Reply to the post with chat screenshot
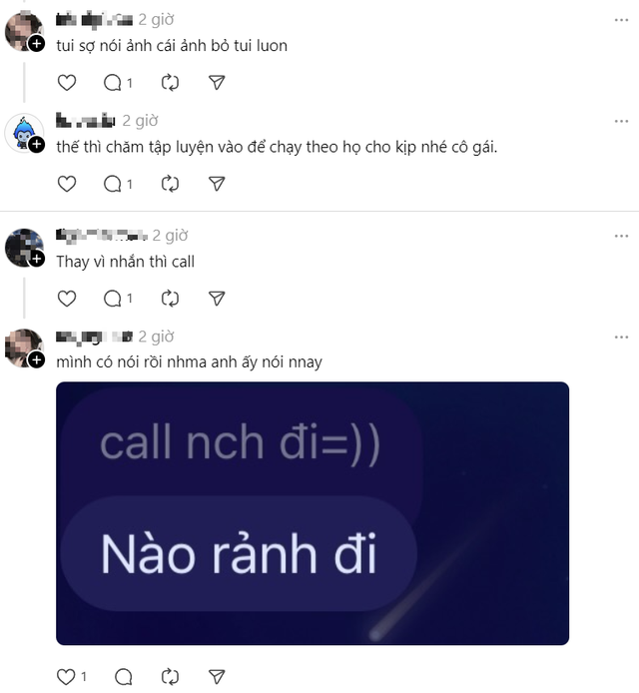 point(123,677)
